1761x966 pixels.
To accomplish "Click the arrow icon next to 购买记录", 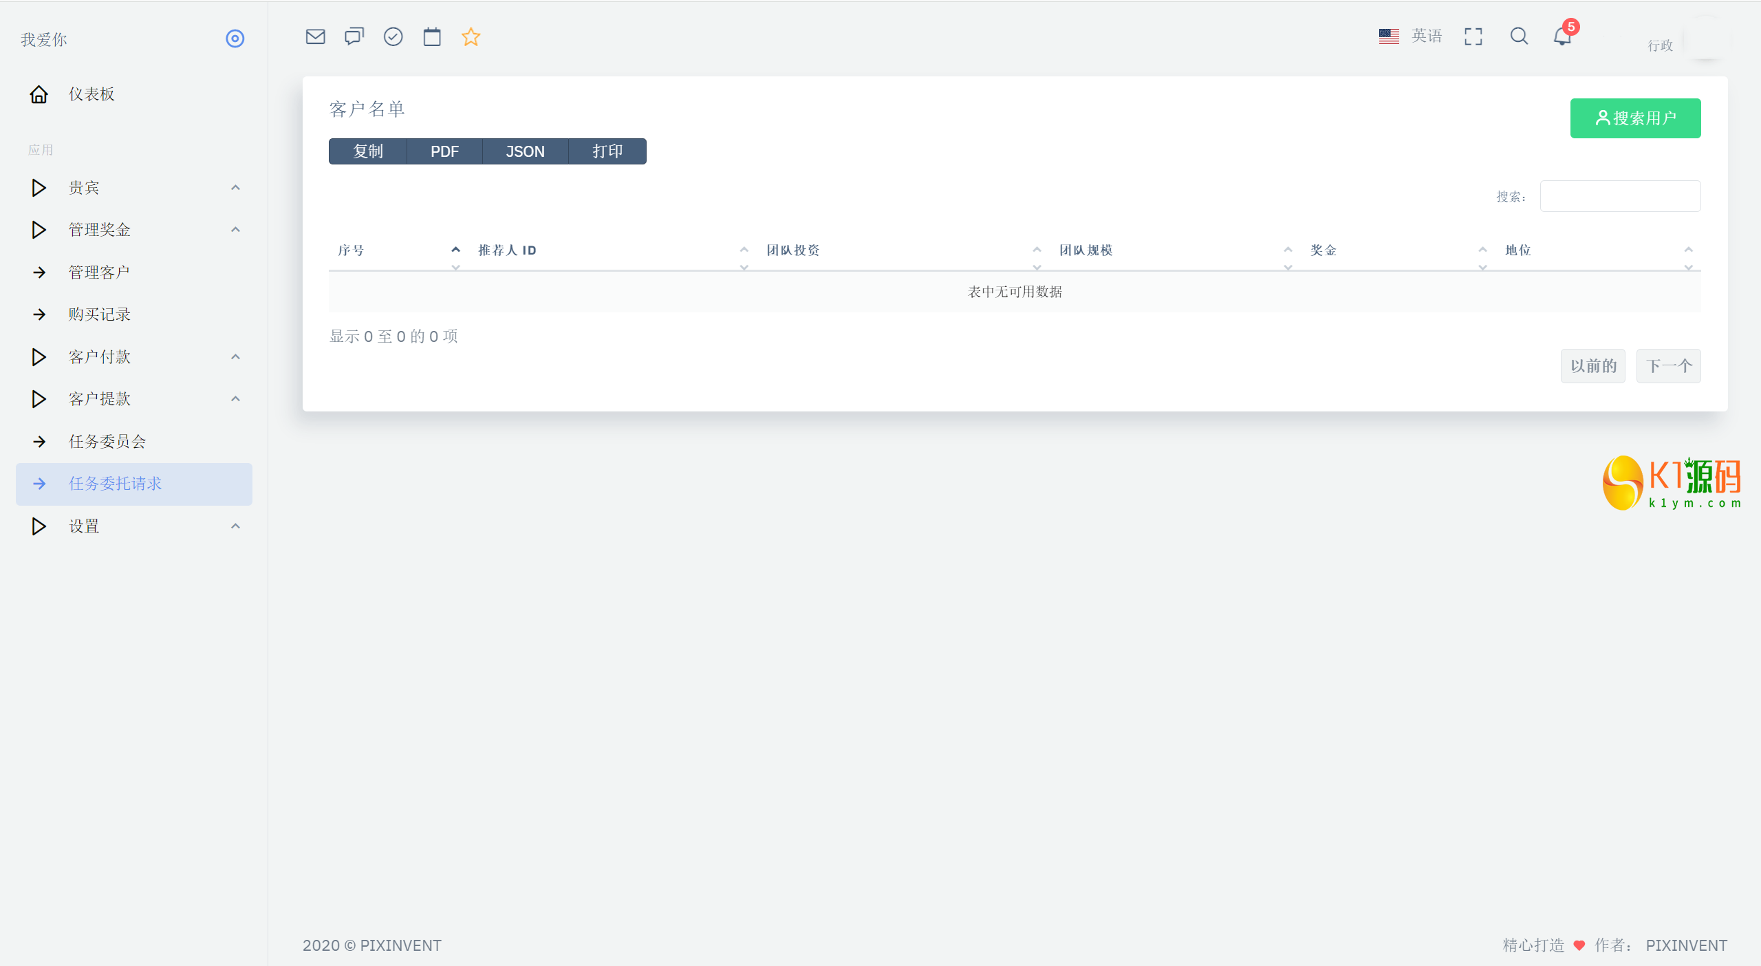I will (39, 314).
